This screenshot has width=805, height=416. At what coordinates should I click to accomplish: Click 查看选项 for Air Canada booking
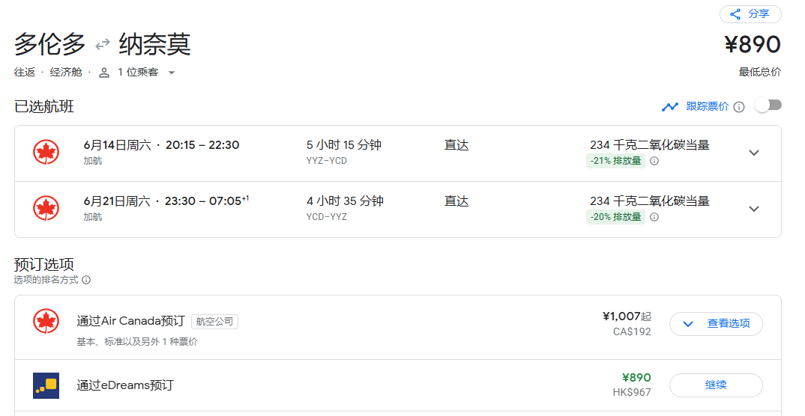click(716, 324)
